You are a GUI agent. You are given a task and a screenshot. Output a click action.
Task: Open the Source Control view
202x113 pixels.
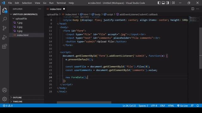[x=4, y=28]
